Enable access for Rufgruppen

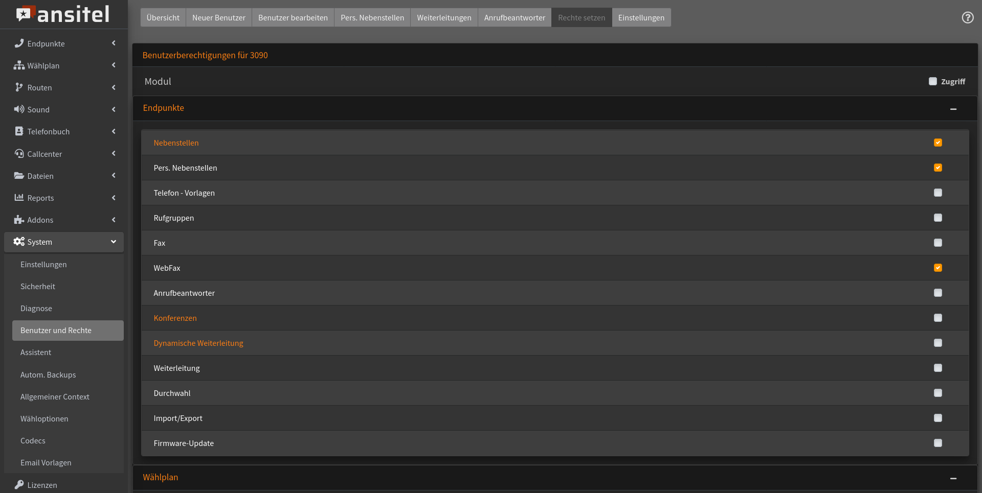[x=938, y=218]
